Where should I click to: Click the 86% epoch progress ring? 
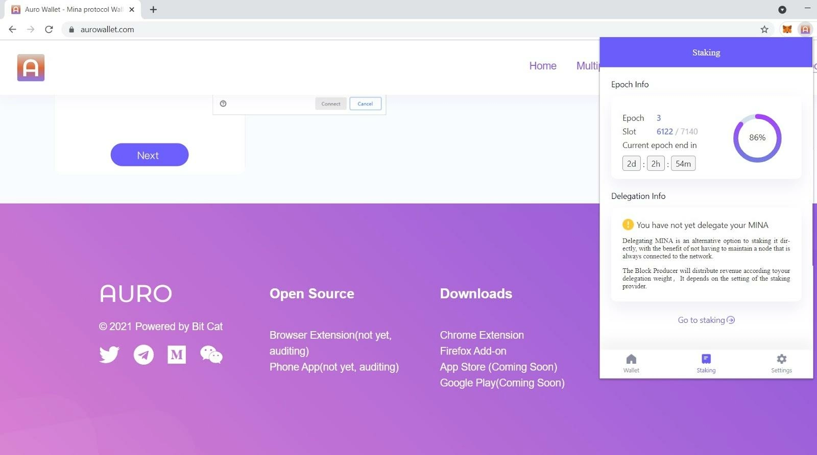coord(757,138)
